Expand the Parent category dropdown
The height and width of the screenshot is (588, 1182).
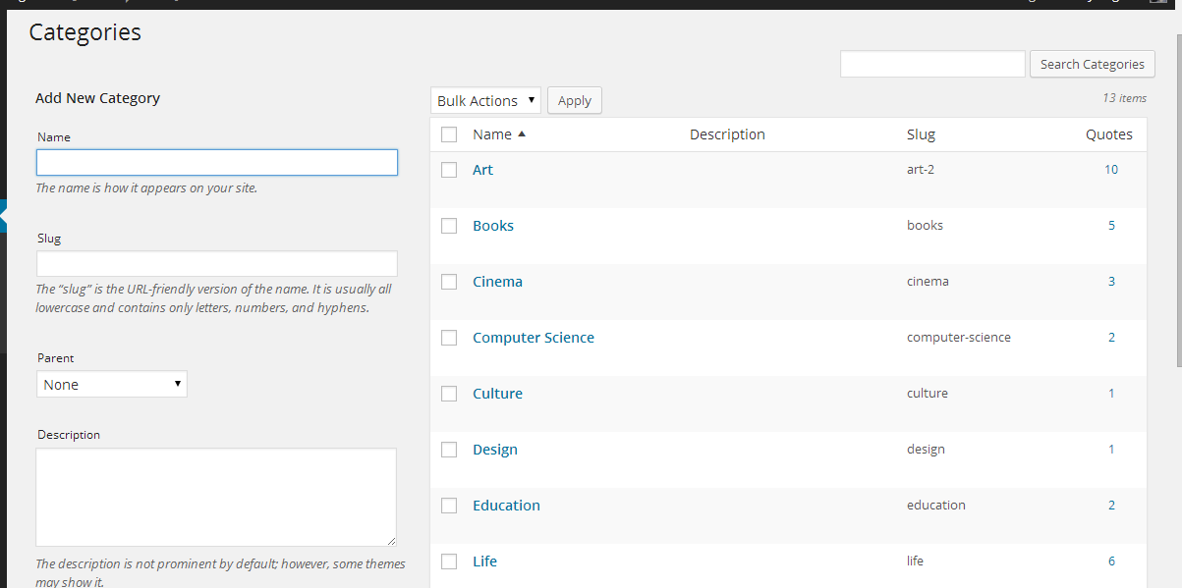pos(112,385)
